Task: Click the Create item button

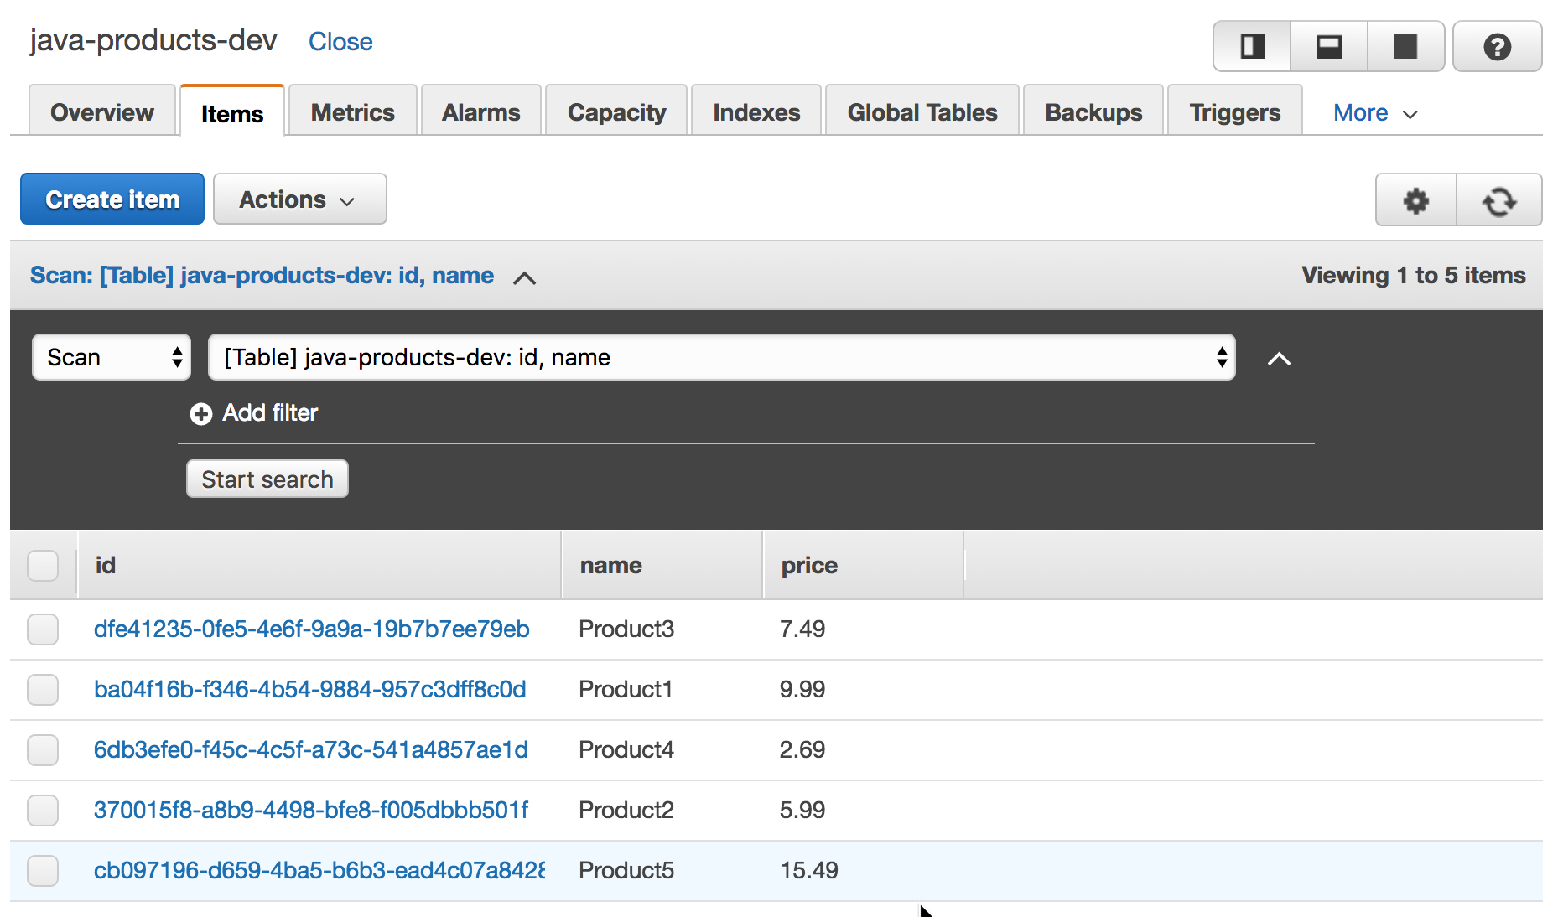Action: (112, 199)
